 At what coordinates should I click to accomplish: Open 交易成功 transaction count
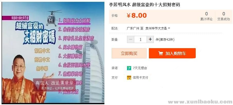pos(224,16)
